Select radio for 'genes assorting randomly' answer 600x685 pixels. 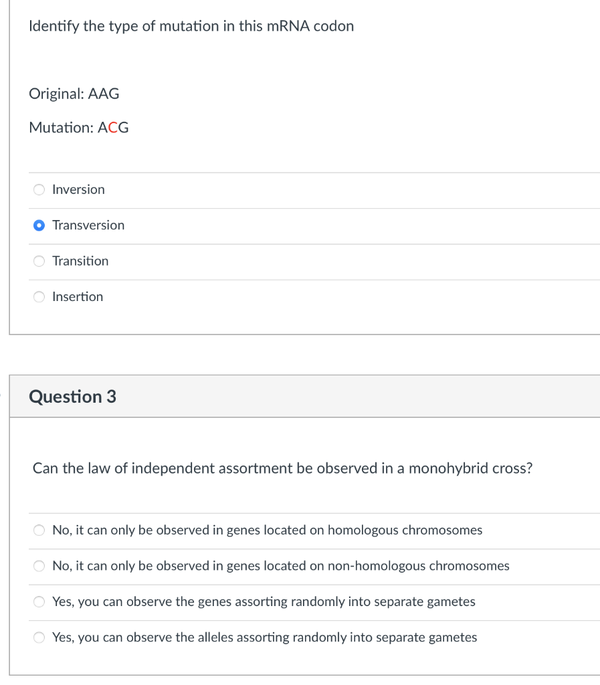click(x=39, y=602)
